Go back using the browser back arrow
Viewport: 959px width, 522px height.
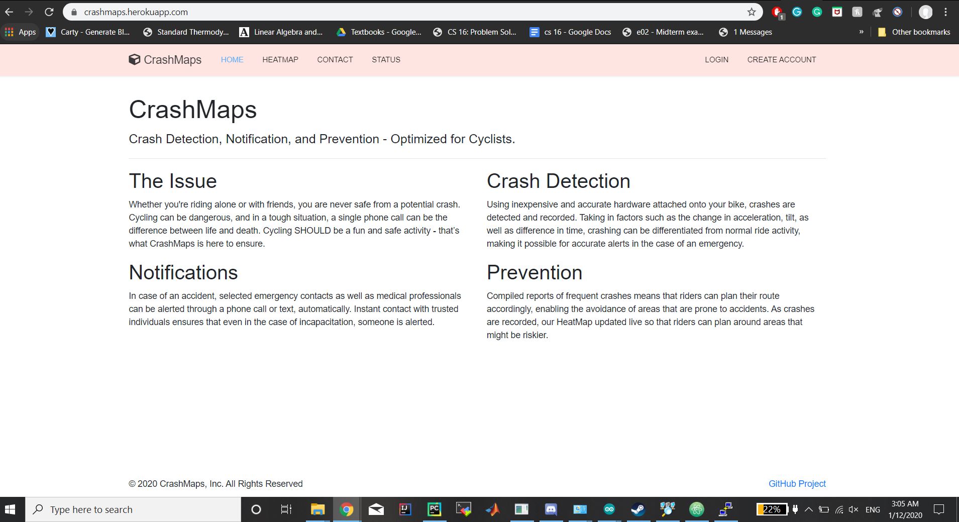click(9, 12)
